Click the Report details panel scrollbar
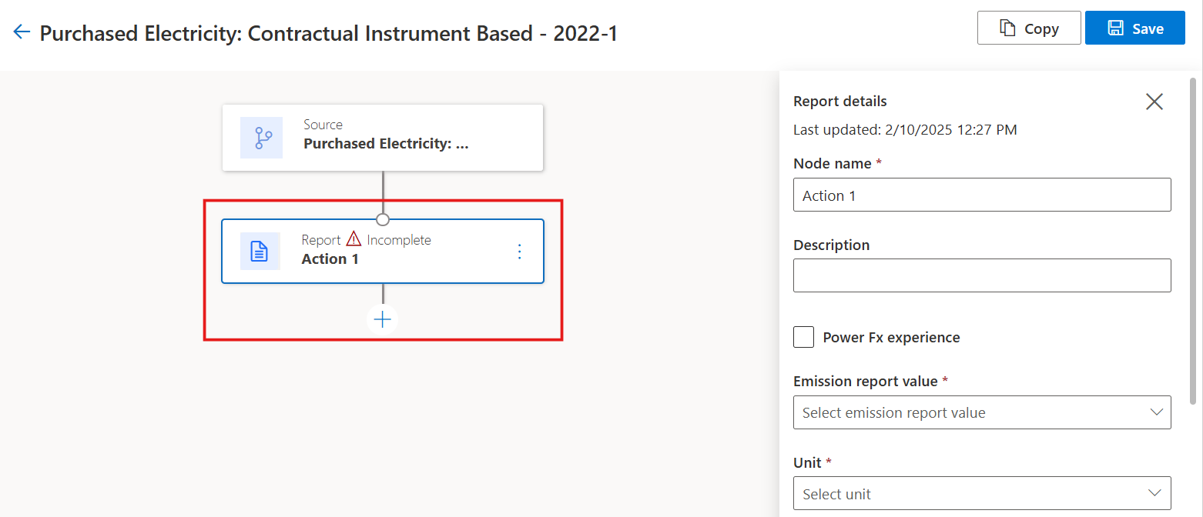Image resolution: width=1203 pixels, height=517 pixels. [1193, 231]
